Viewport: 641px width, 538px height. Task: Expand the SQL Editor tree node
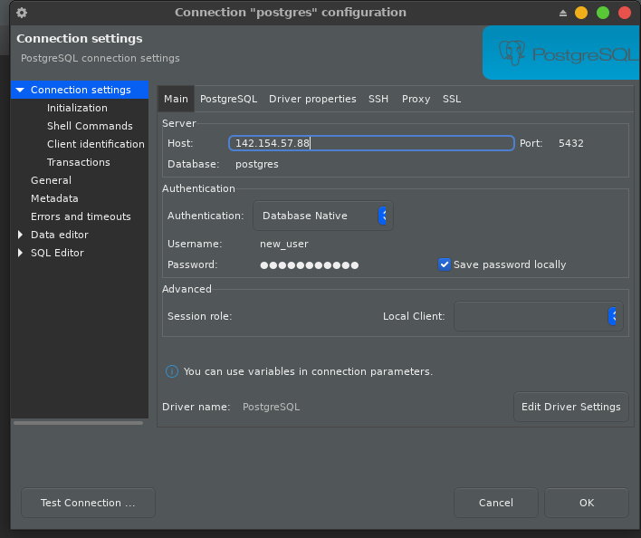pyautogui.click(x=21, y=253)
